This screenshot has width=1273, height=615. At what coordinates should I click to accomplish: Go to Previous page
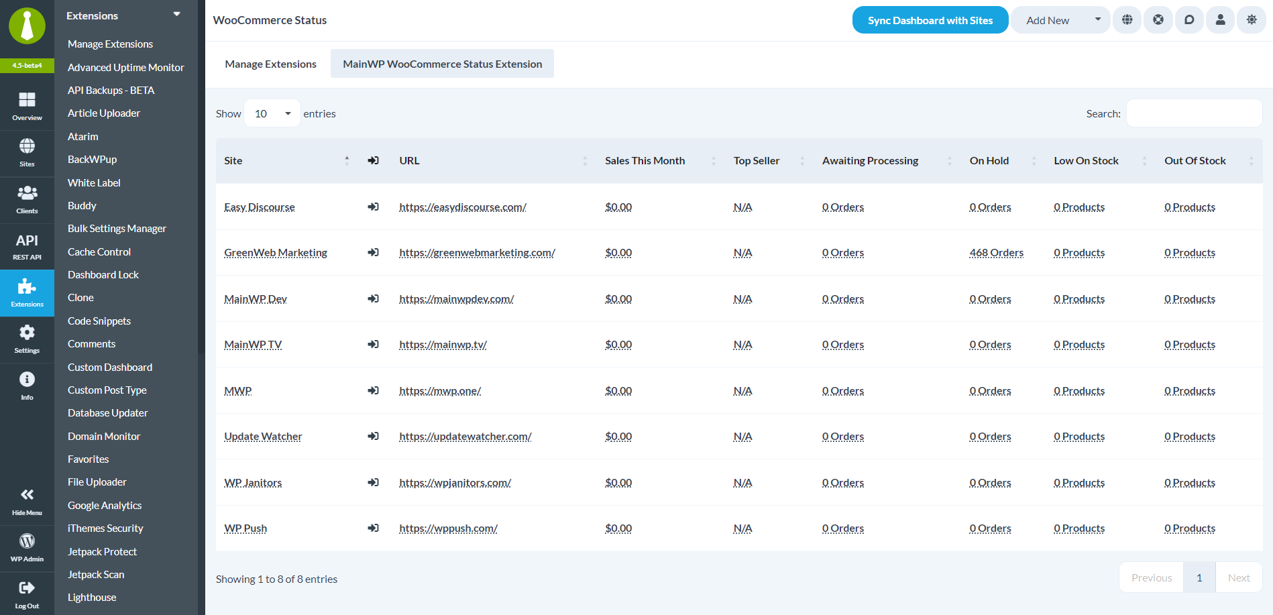pyautogui.click(x=1152, y=577)
